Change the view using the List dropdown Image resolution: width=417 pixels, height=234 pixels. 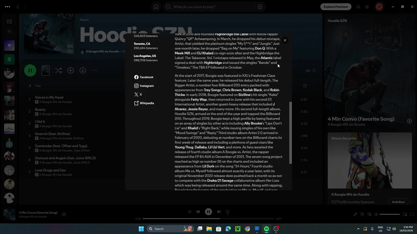click(x=310, y=71)
